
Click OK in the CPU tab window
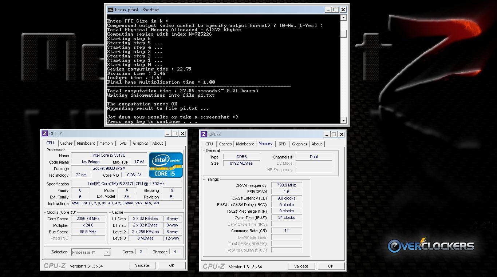point(171,265)
